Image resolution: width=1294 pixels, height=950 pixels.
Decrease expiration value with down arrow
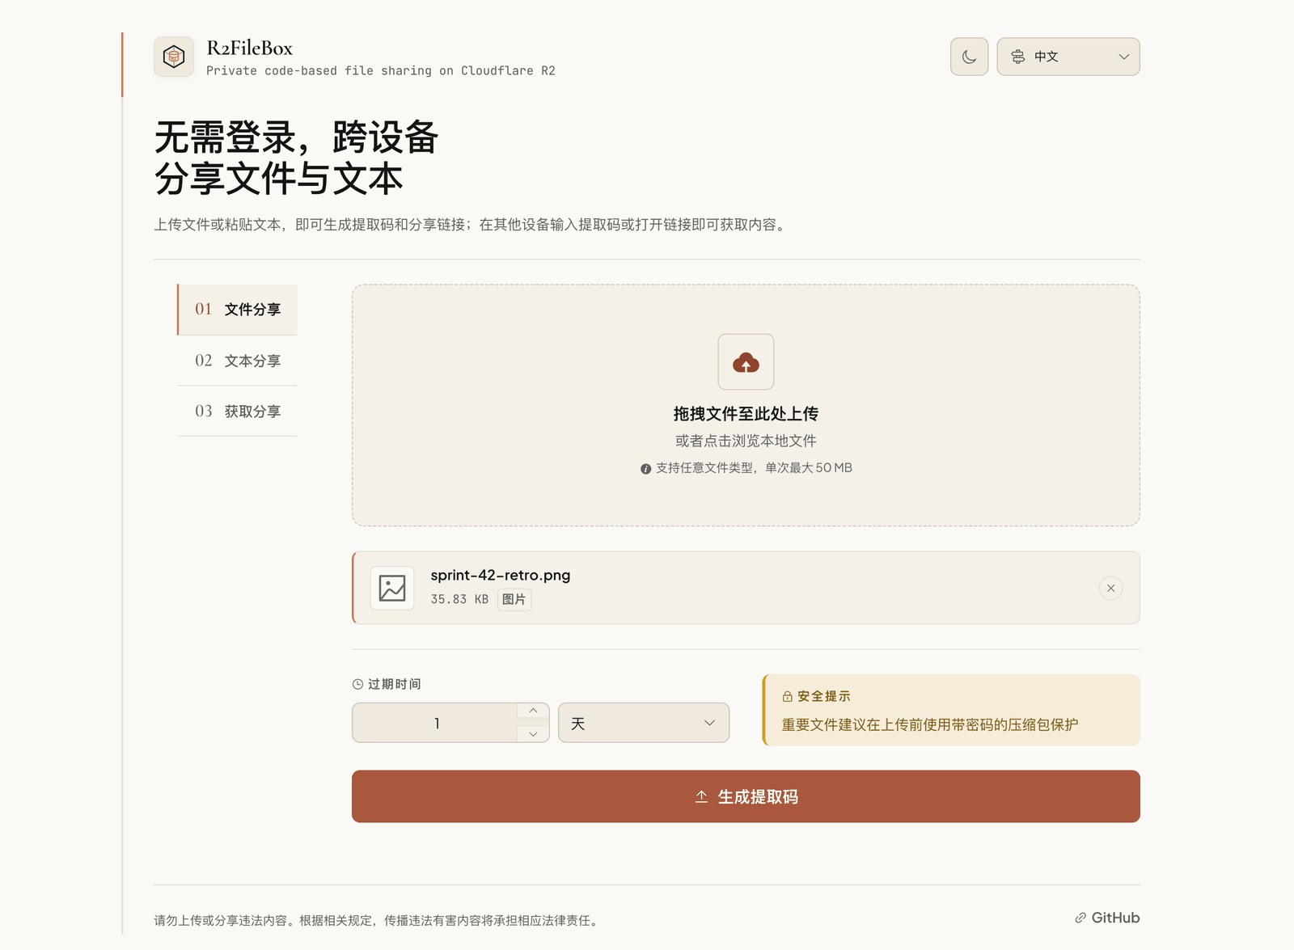[x=533, y=733]
